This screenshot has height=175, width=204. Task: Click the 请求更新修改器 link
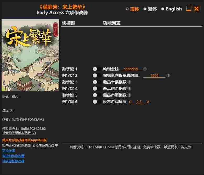click(x=13, y=161)
